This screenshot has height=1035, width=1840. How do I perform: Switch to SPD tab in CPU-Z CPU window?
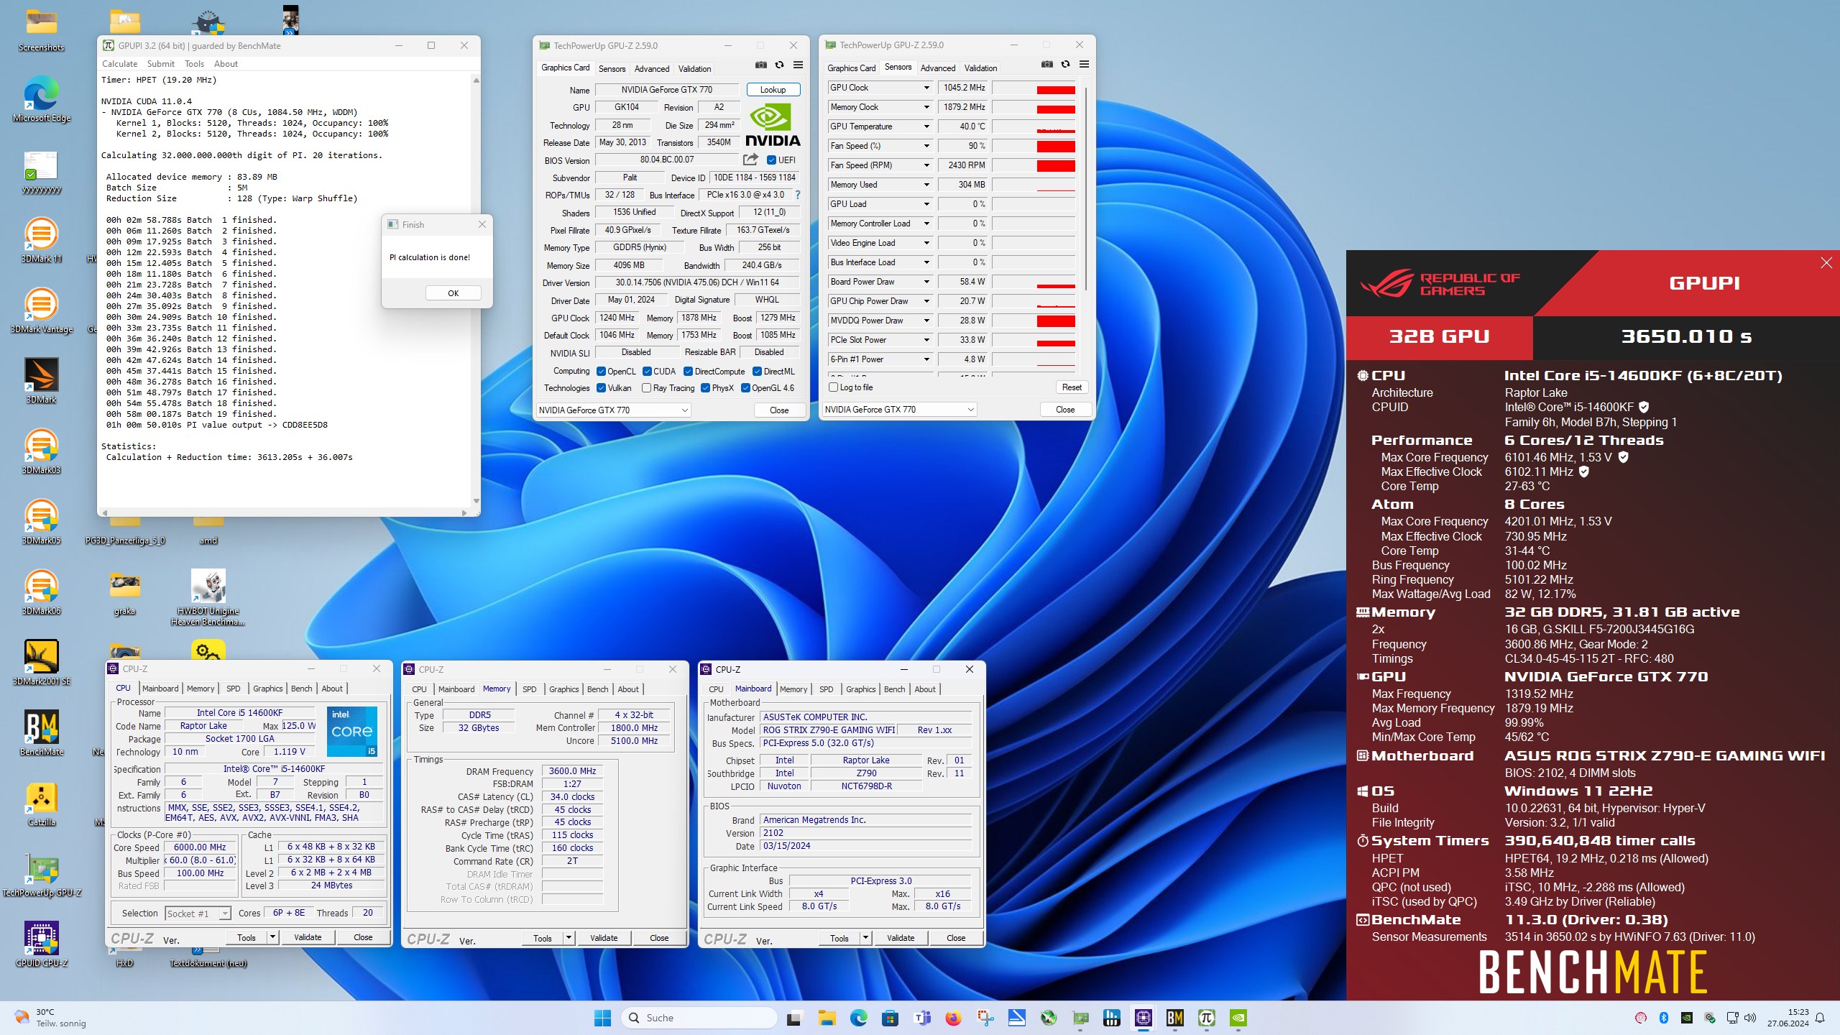[x=234, y=689]
